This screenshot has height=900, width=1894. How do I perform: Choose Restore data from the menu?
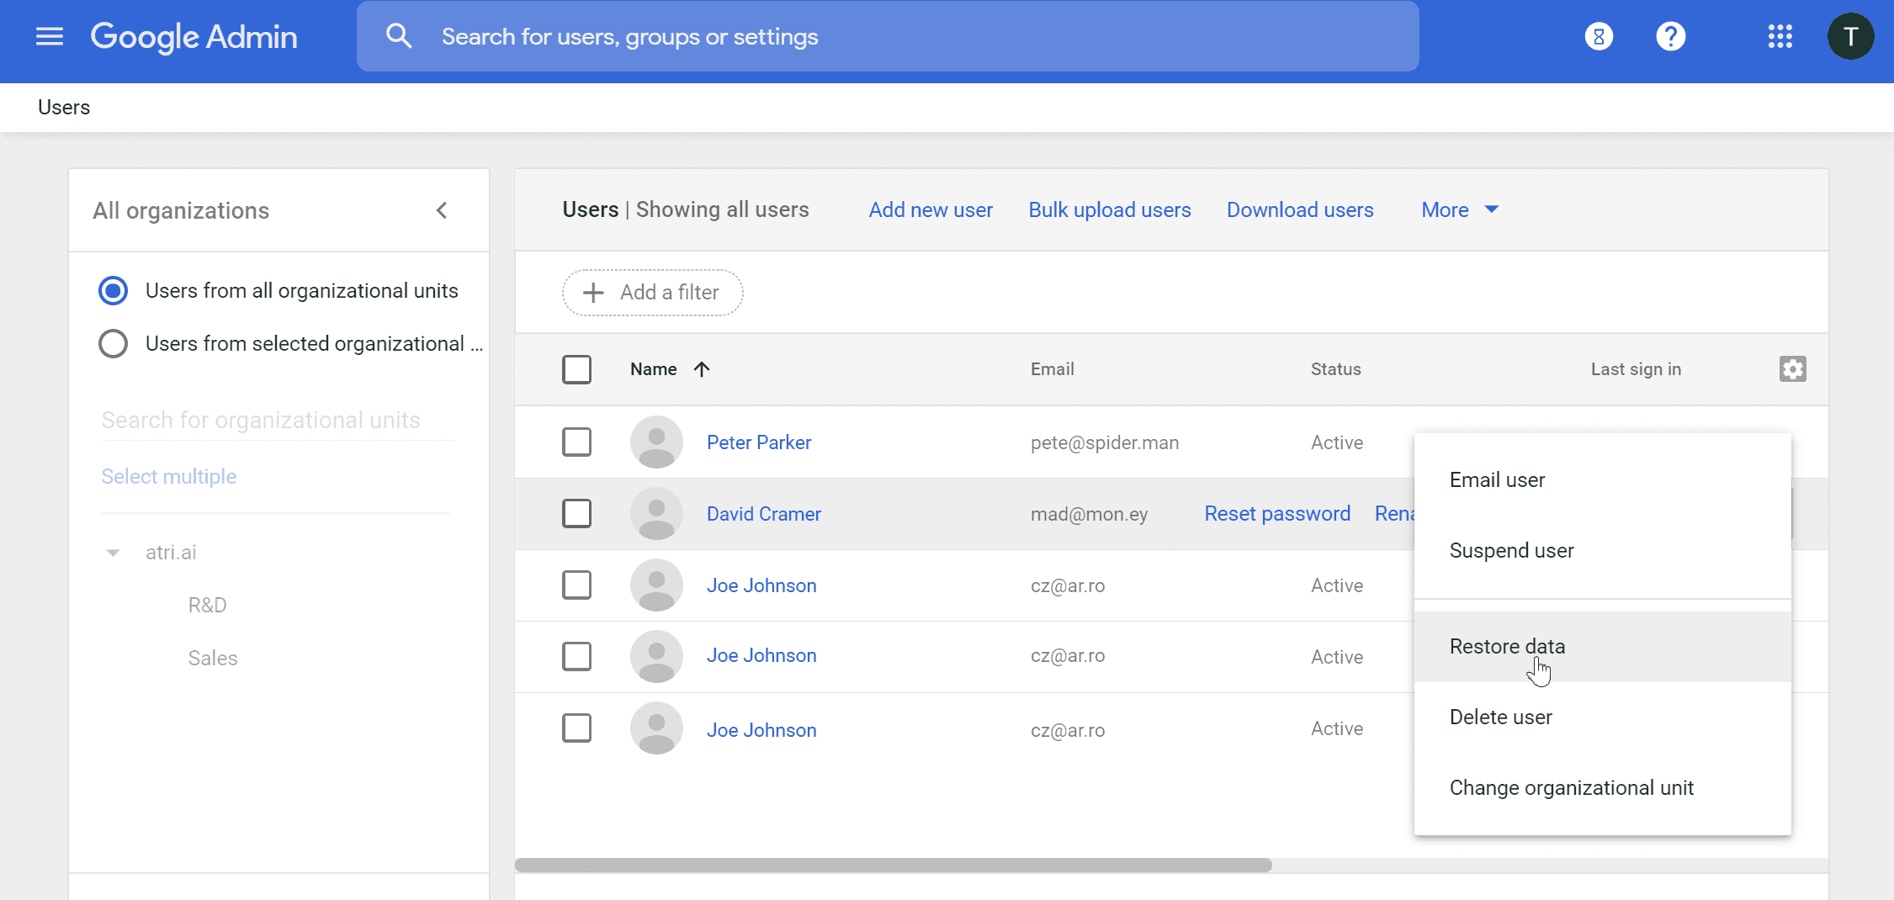point(1507,646)
